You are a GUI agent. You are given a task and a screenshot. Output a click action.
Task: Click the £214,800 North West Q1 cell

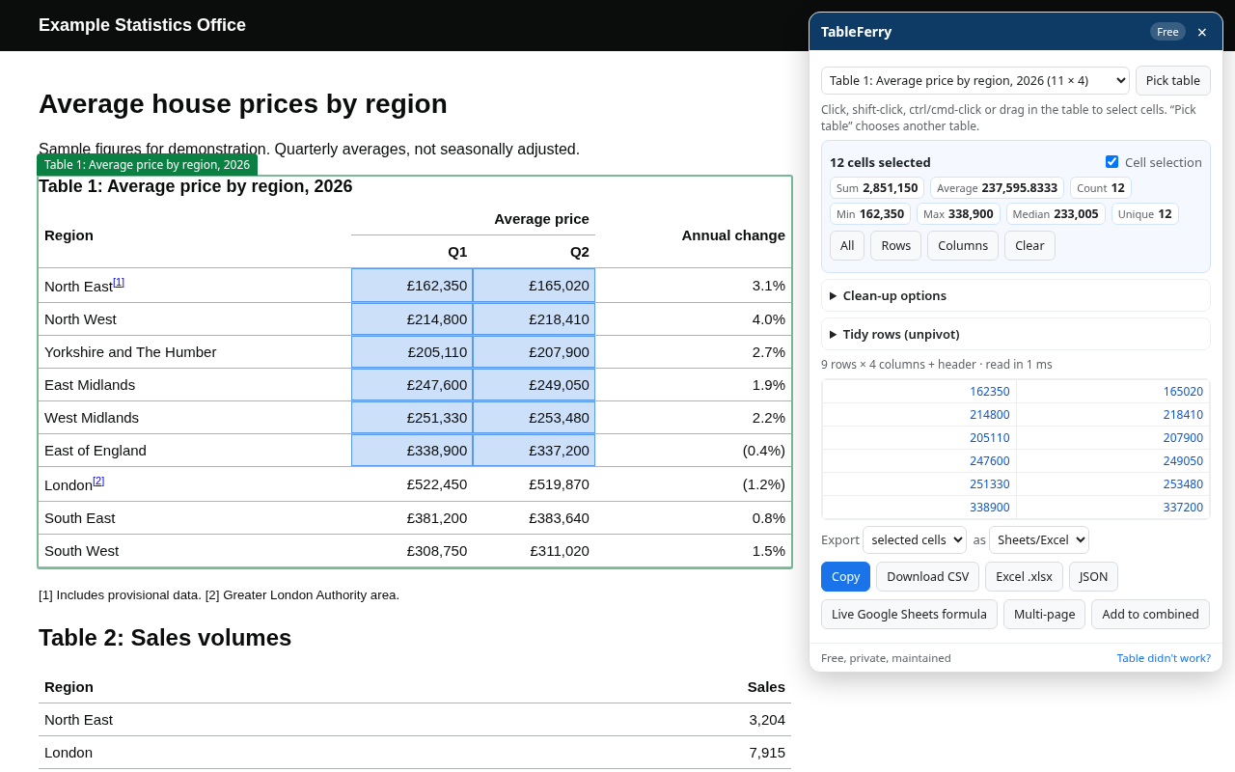412,319
